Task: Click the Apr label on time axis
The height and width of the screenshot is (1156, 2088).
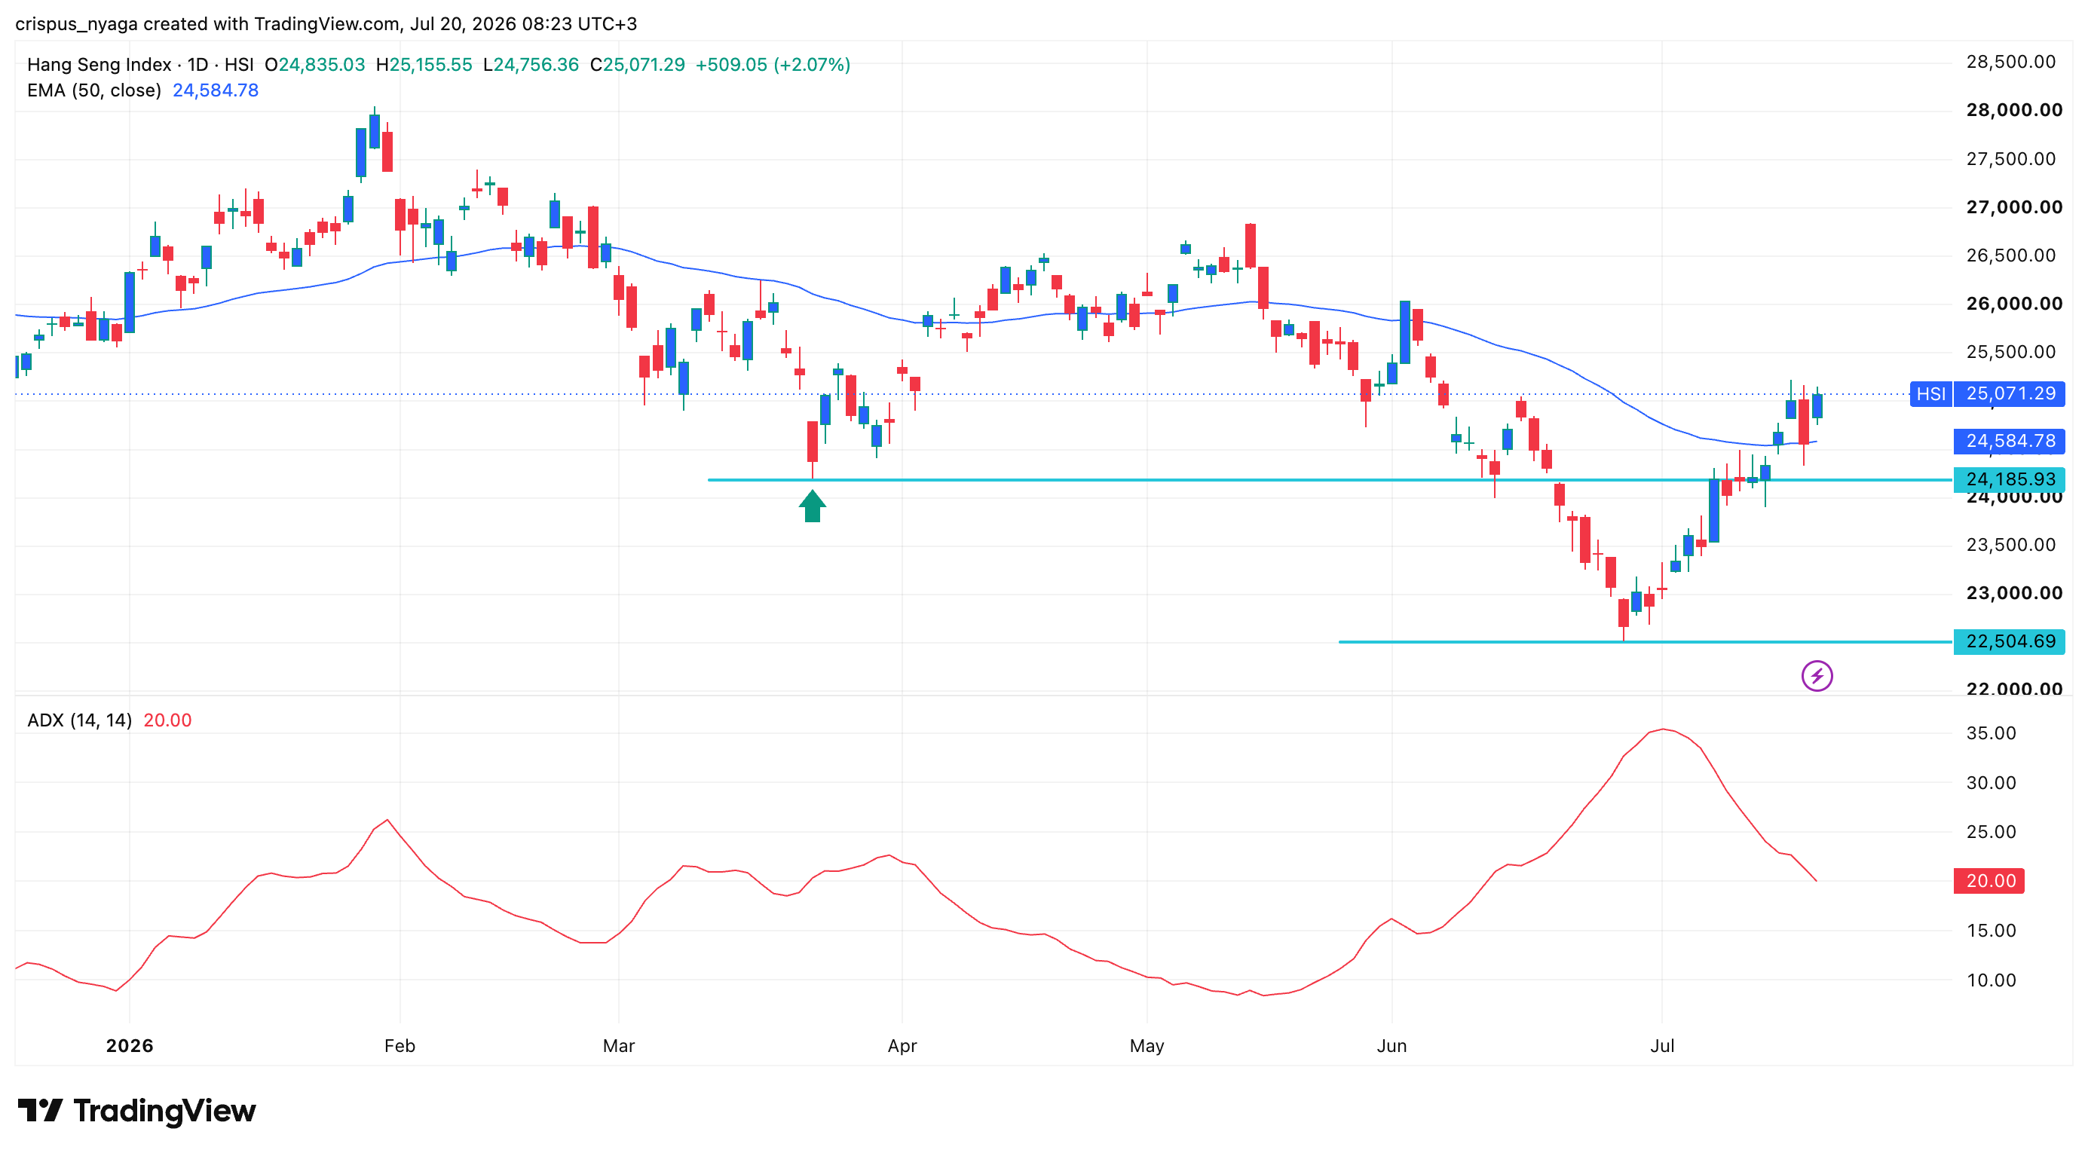Action: 902,1046
